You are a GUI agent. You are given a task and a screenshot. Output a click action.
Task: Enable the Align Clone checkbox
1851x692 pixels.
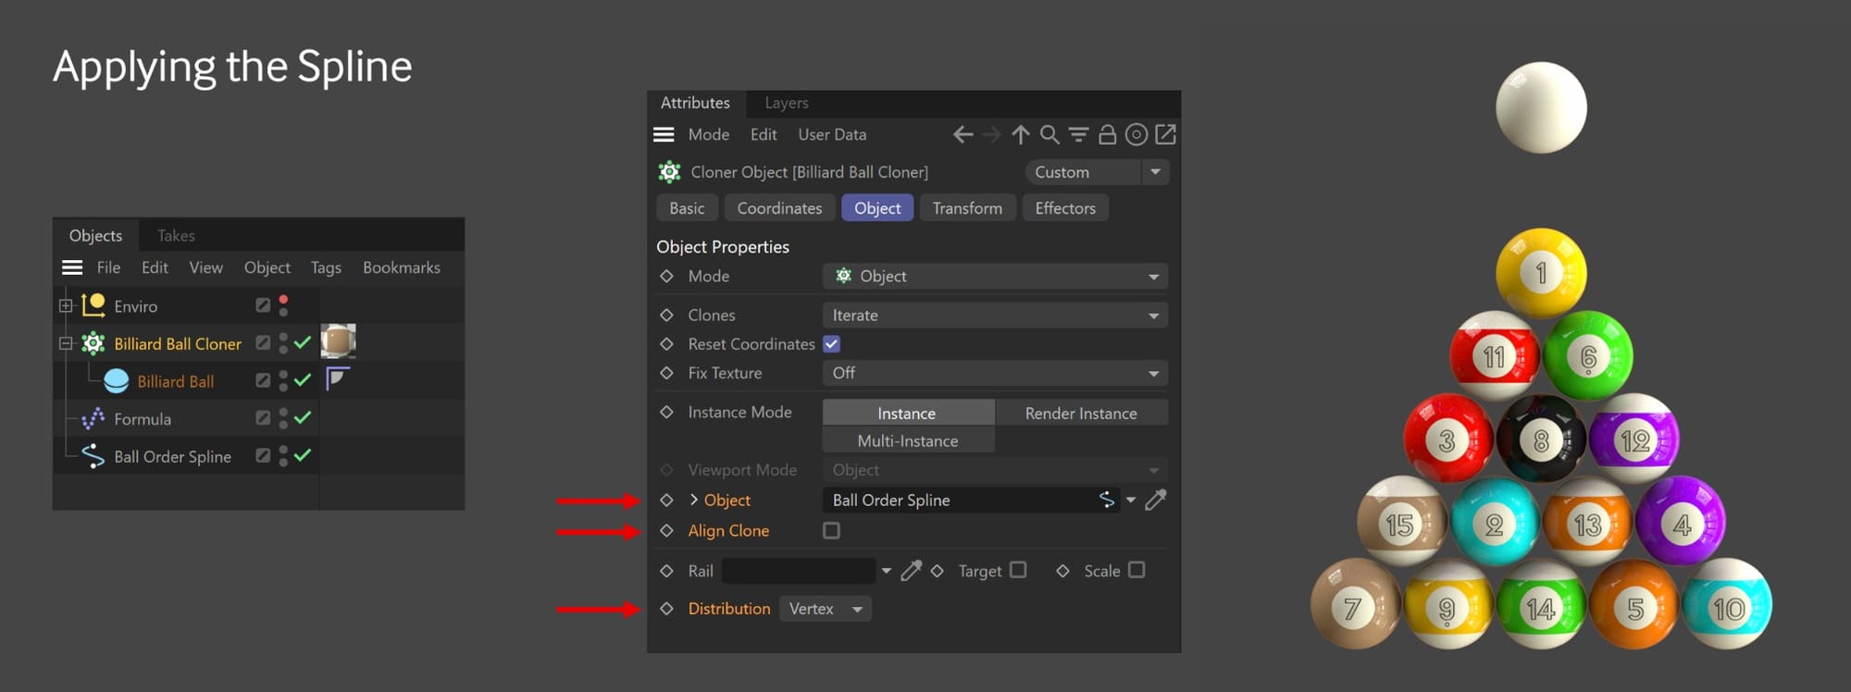tap(831, 531)
